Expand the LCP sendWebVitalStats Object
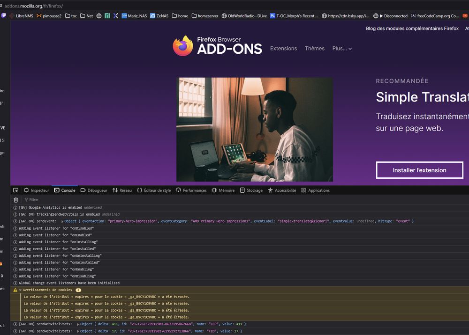This screenshot has height=335, width=469. click(x=78, y=324)
